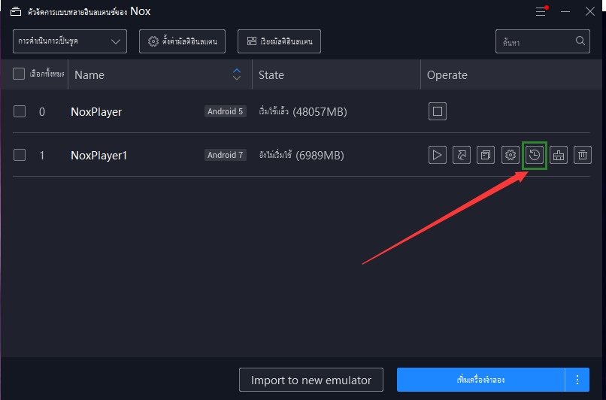Viewport: 606px width, 400px height.
Task: Click the search magnifier icon
Action: (580, 41)
